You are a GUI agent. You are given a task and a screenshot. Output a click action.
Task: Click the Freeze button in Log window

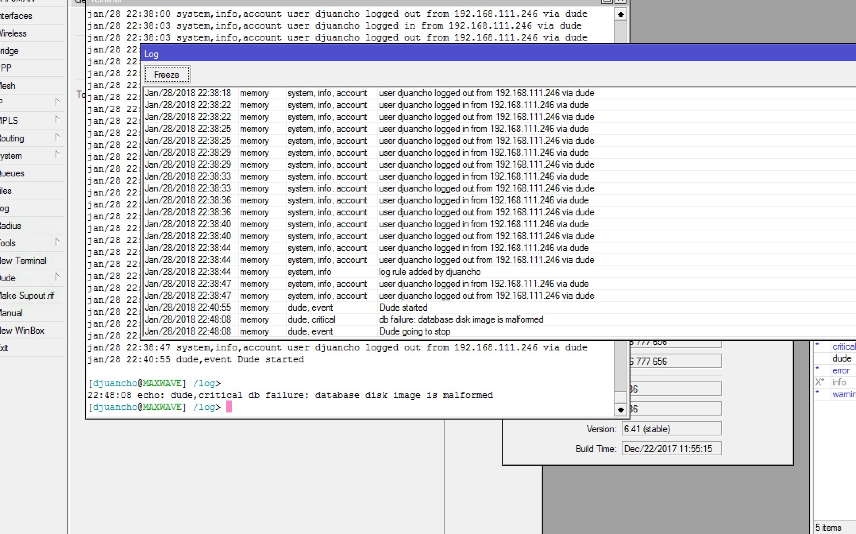click(x=167, y=75)
